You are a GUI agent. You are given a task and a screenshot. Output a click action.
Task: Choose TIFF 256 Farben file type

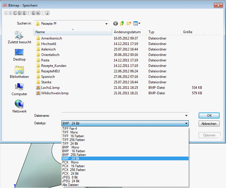tap(125, 140)
